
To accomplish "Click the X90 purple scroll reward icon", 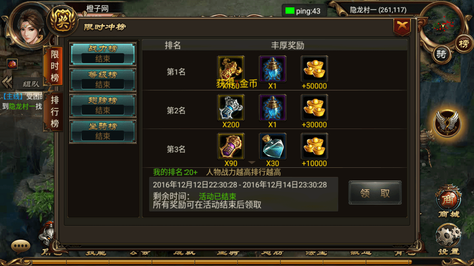I will [x=231, y=146].
